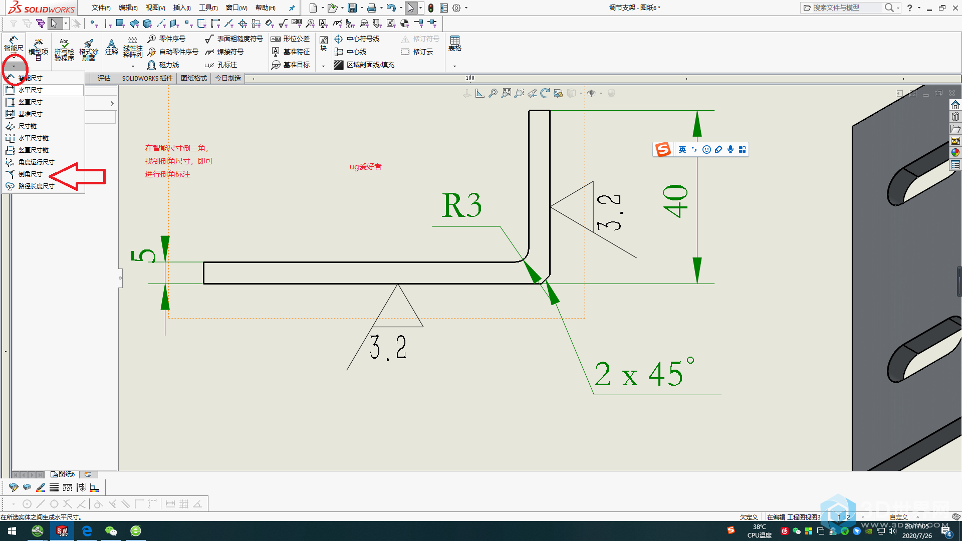The image size is (962, 541).
Task: Open the 表格 tables tool
Action: pos(455,44)
